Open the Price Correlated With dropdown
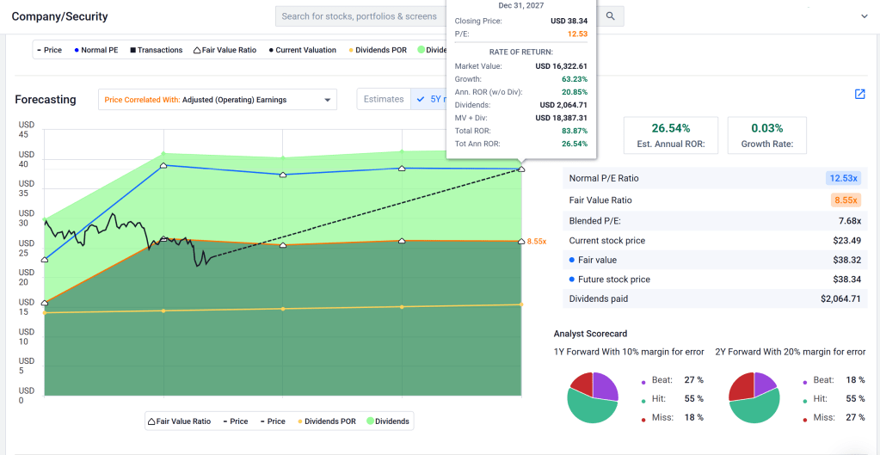Screen dimensions: 880x455 pyautogui.click(x=217, y=100)
